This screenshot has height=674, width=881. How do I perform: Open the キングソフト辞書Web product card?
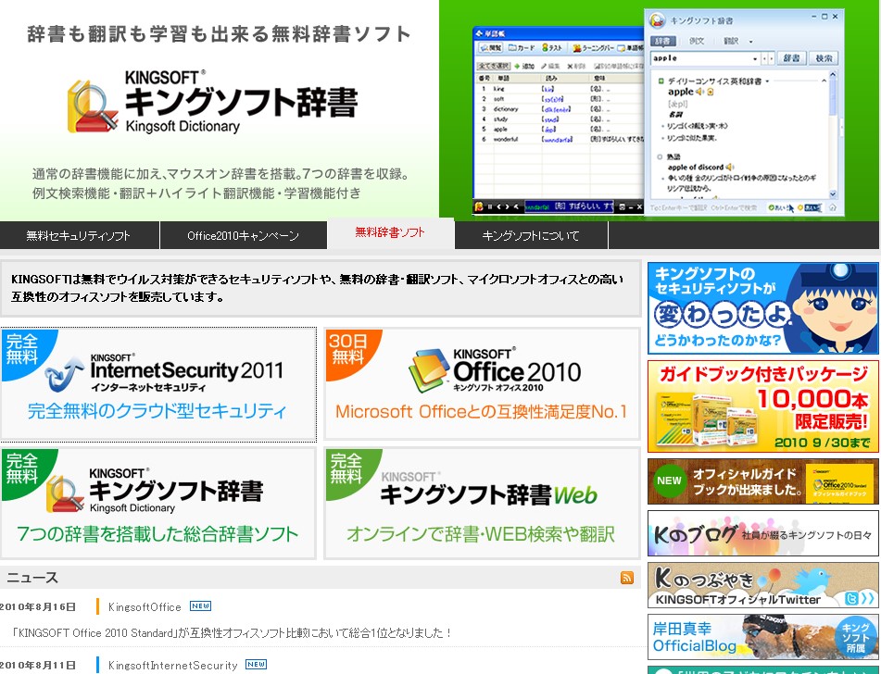482,504
